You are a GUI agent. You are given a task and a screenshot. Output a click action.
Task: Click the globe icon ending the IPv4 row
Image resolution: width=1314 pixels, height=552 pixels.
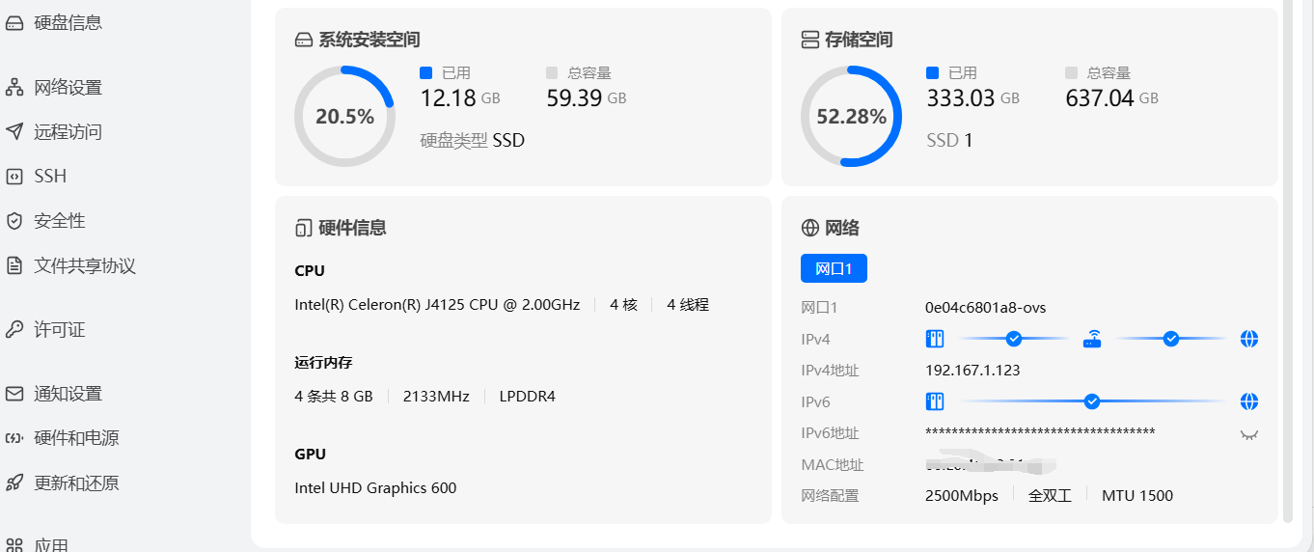(x=1249, y=339)
